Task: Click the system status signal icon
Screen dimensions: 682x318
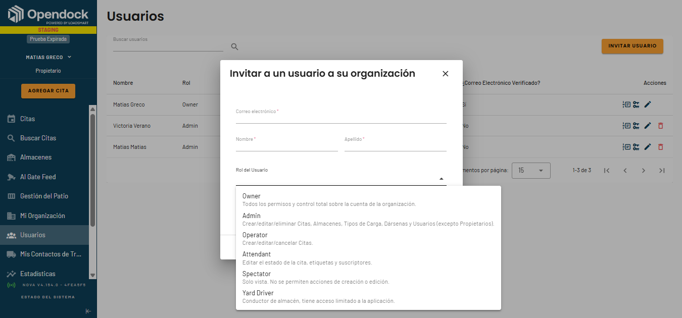Action: [x=11, y=285]
